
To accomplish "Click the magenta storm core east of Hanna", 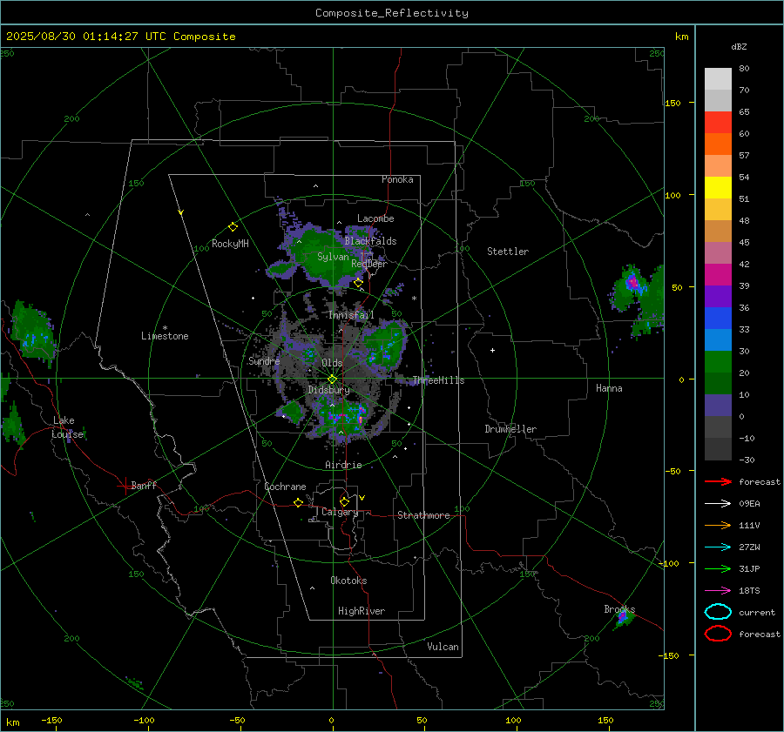I will (x=633, y=283).
